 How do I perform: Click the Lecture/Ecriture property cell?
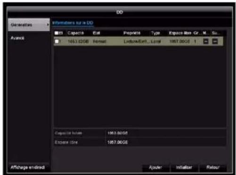tap(136, 41)
